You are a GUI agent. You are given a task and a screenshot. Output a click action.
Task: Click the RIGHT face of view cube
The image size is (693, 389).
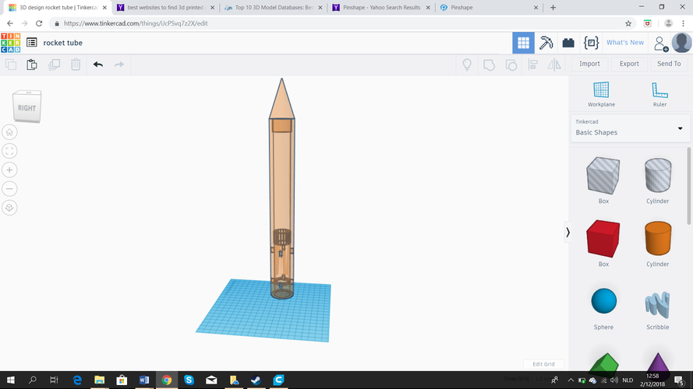27,108
